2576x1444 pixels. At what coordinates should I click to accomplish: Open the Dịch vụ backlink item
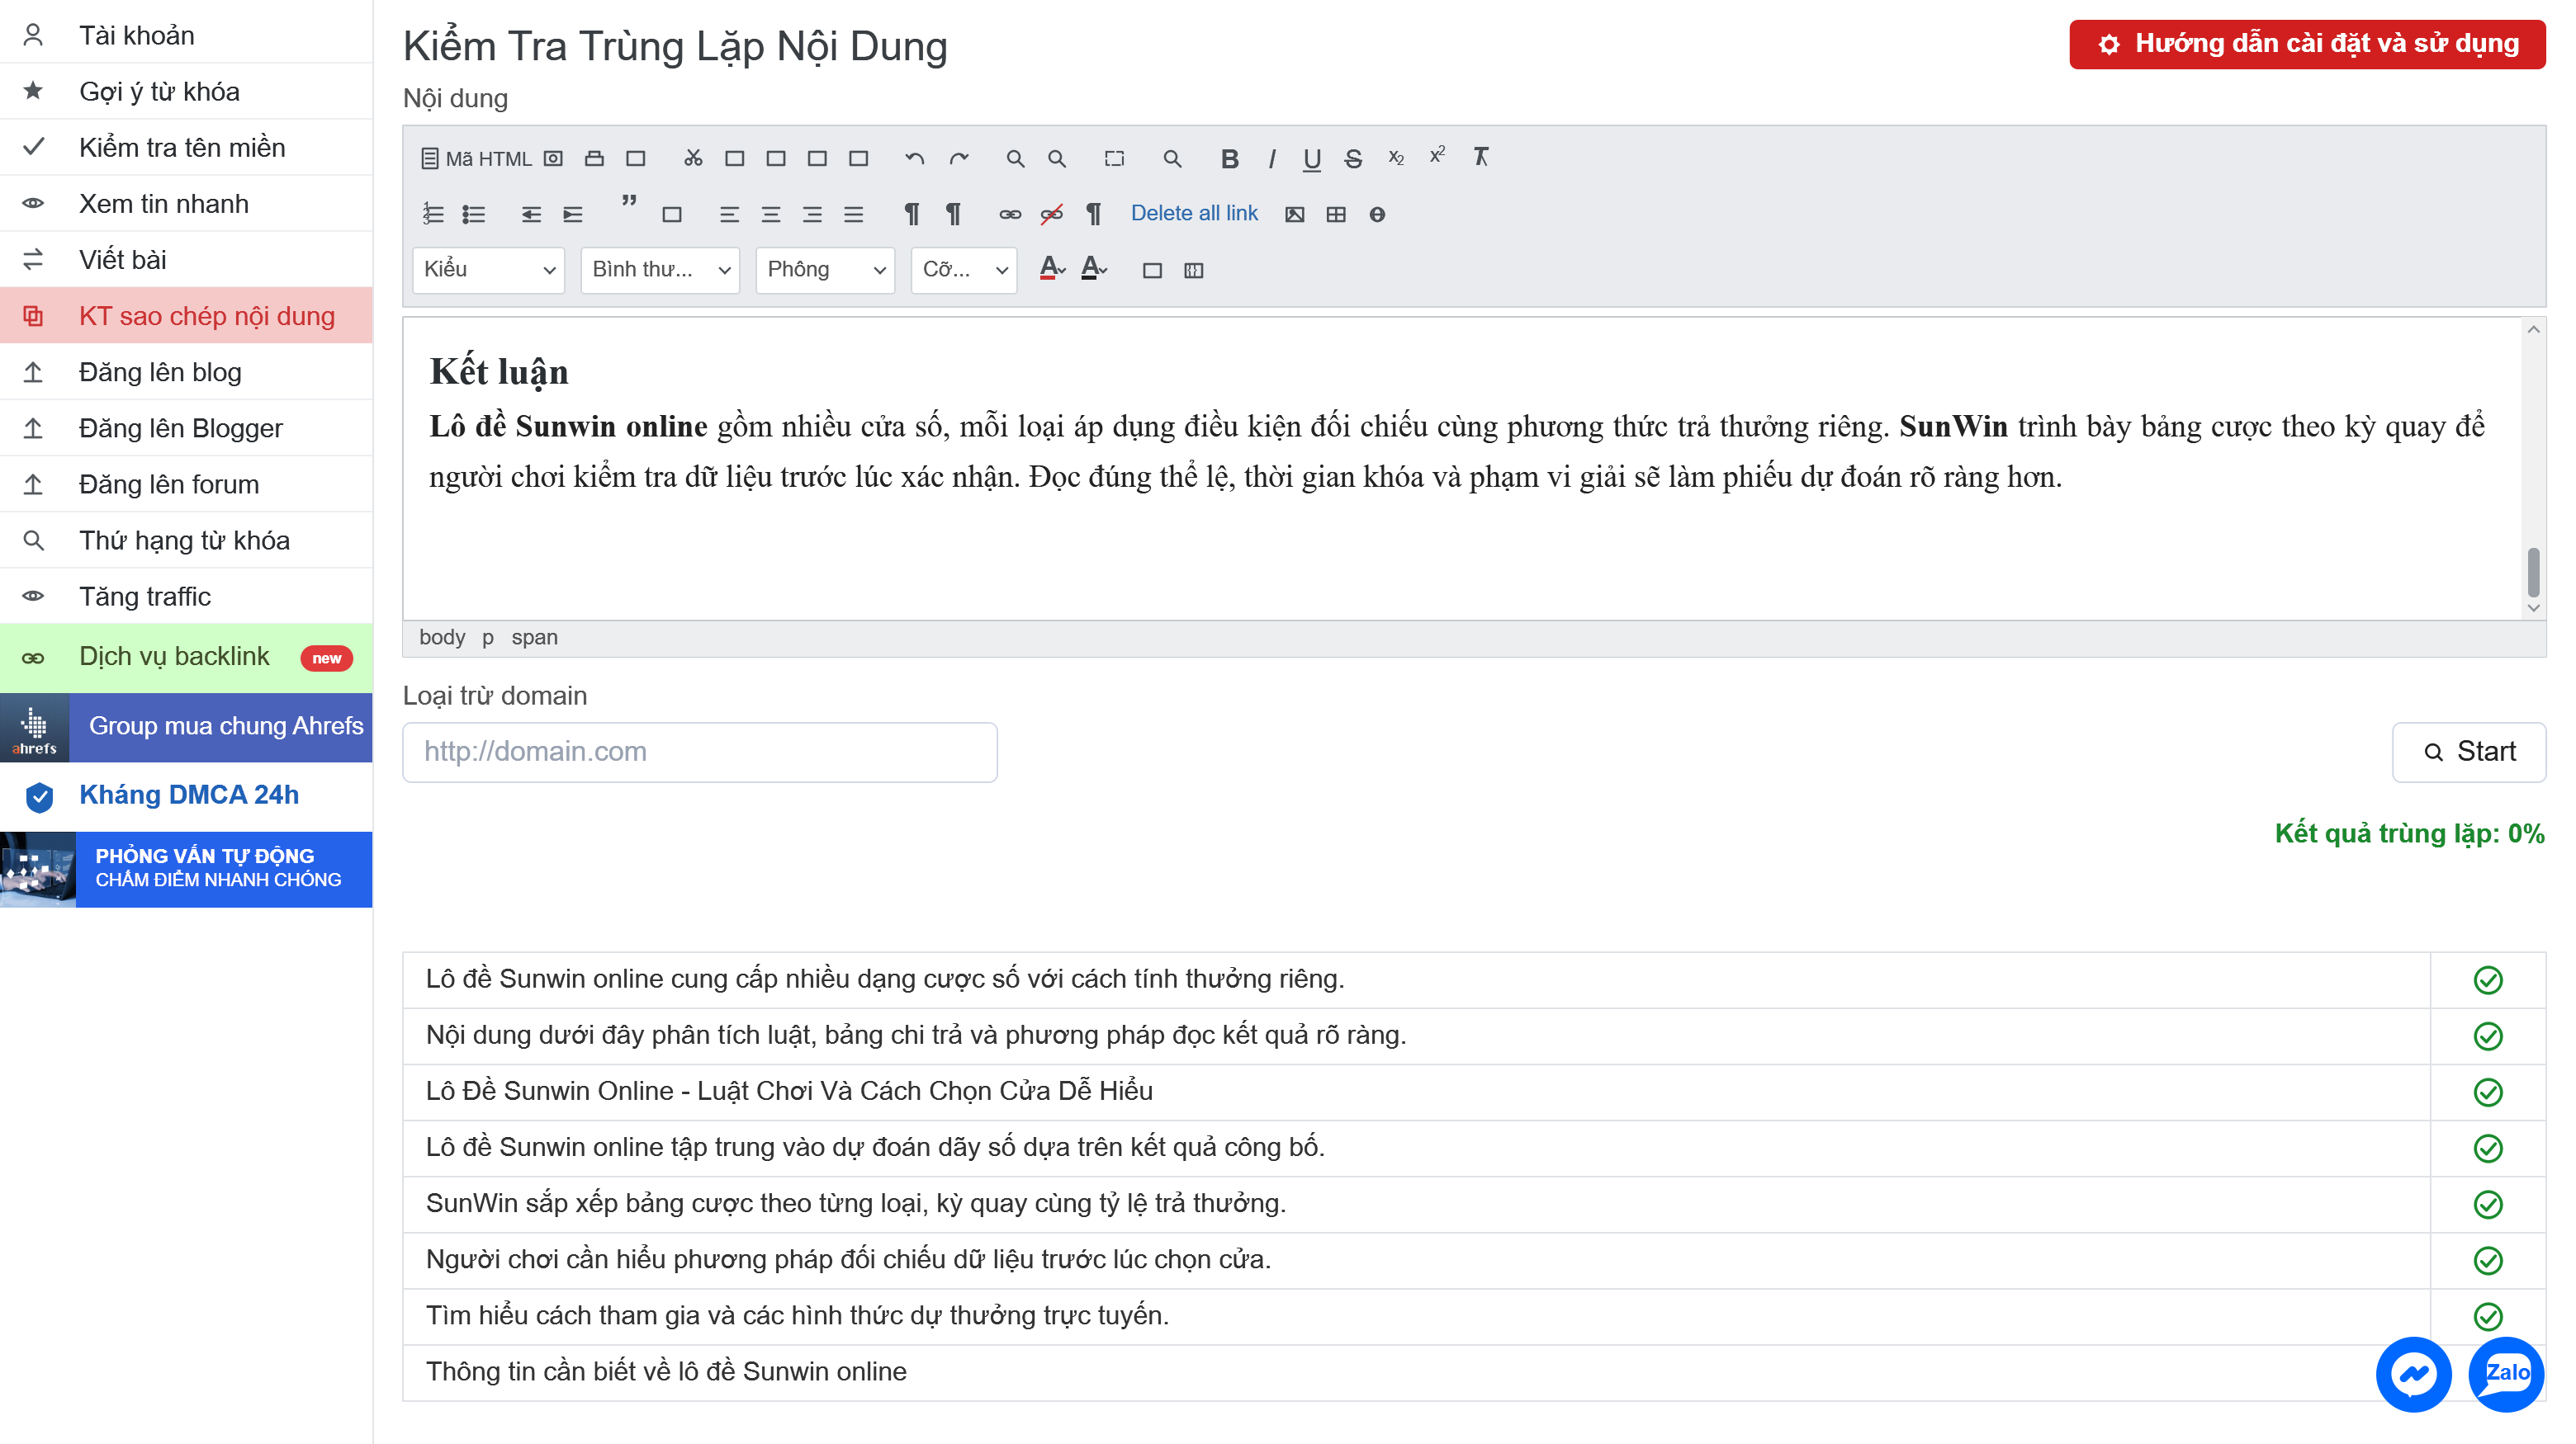coord(186,658)
